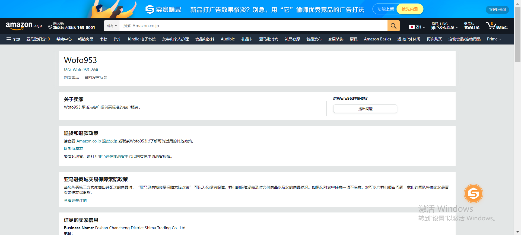Open 礼品心愿 navigation item

(292, 39)
